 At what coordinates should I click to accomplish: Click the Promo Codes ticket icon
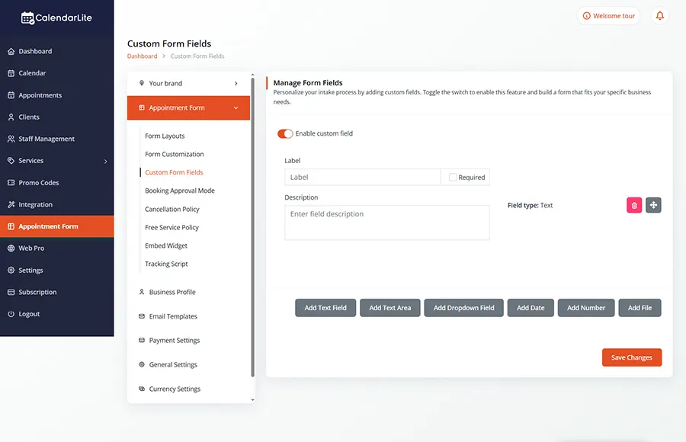click(11, 182)
